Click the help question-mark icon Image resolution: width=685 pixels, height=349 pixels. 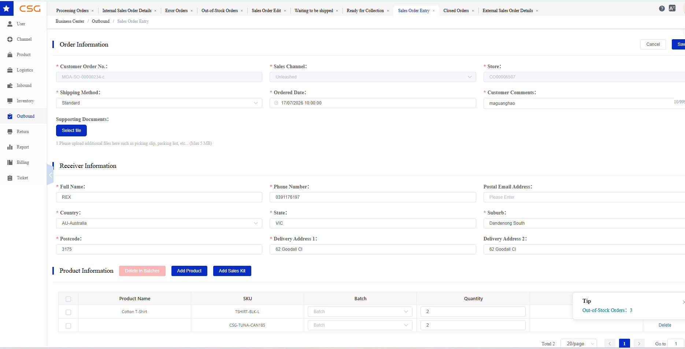tap(662, 8)
